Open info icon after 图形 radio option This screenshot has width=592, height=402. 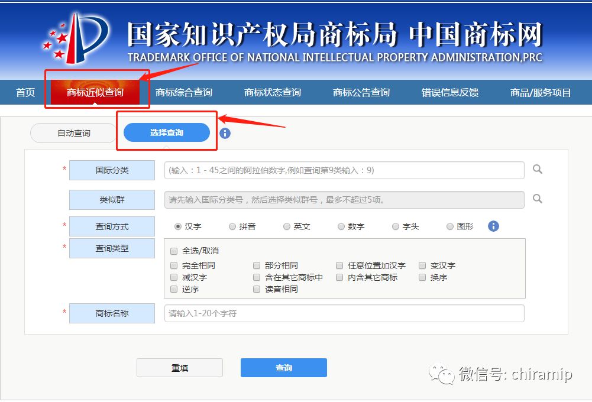(493, 226)
